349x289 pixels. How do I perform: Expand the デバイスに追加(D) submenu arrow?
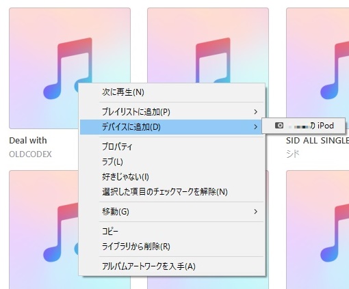[256, 127]
